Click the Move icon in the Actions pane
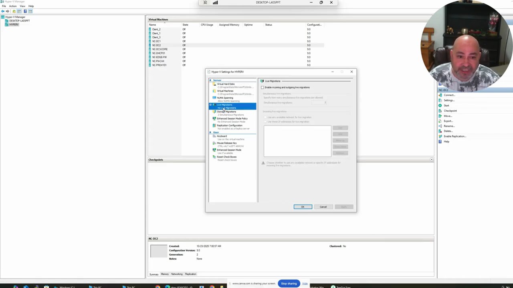This screenshot has width=513, height=288. tap(440, 116)
